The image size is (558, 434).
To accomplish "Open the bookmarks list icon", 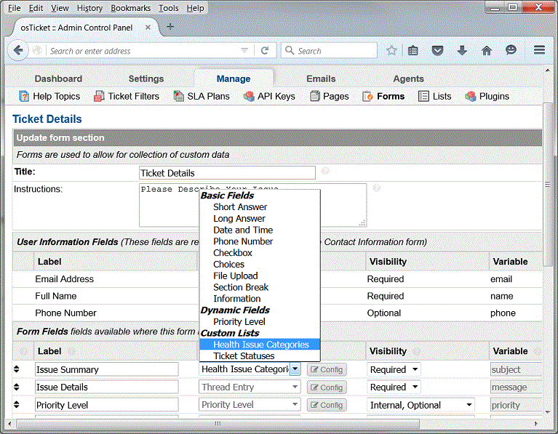I will [x=412, y=50].
